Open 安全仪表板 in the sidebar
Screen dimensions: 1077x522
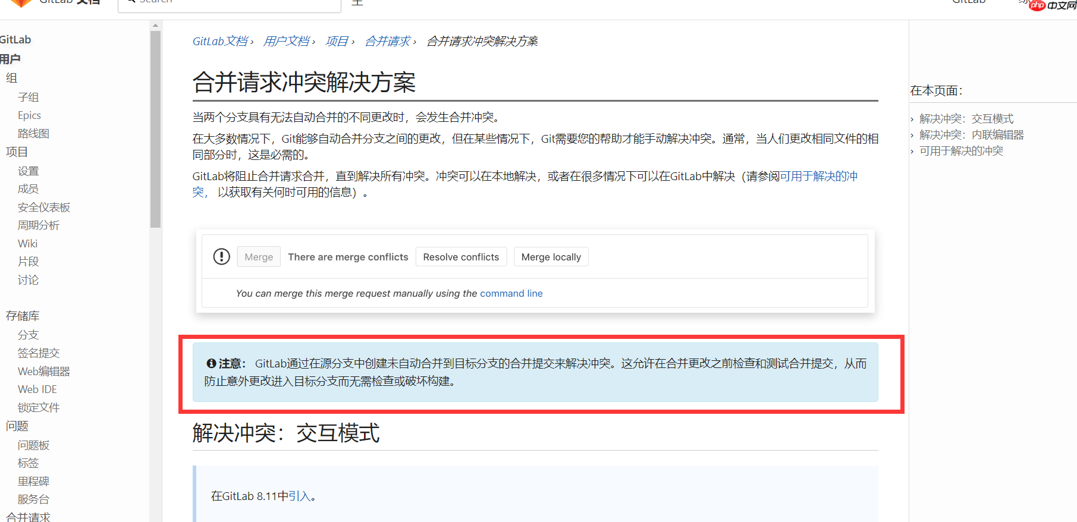point(44,207)
